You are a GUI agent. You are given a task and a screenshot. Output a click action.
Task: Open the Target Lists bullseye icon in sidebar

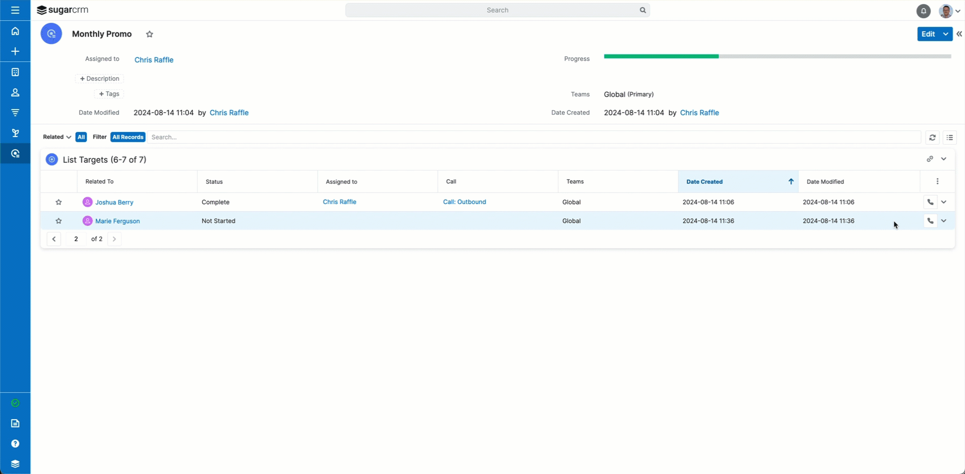point(15,153)
